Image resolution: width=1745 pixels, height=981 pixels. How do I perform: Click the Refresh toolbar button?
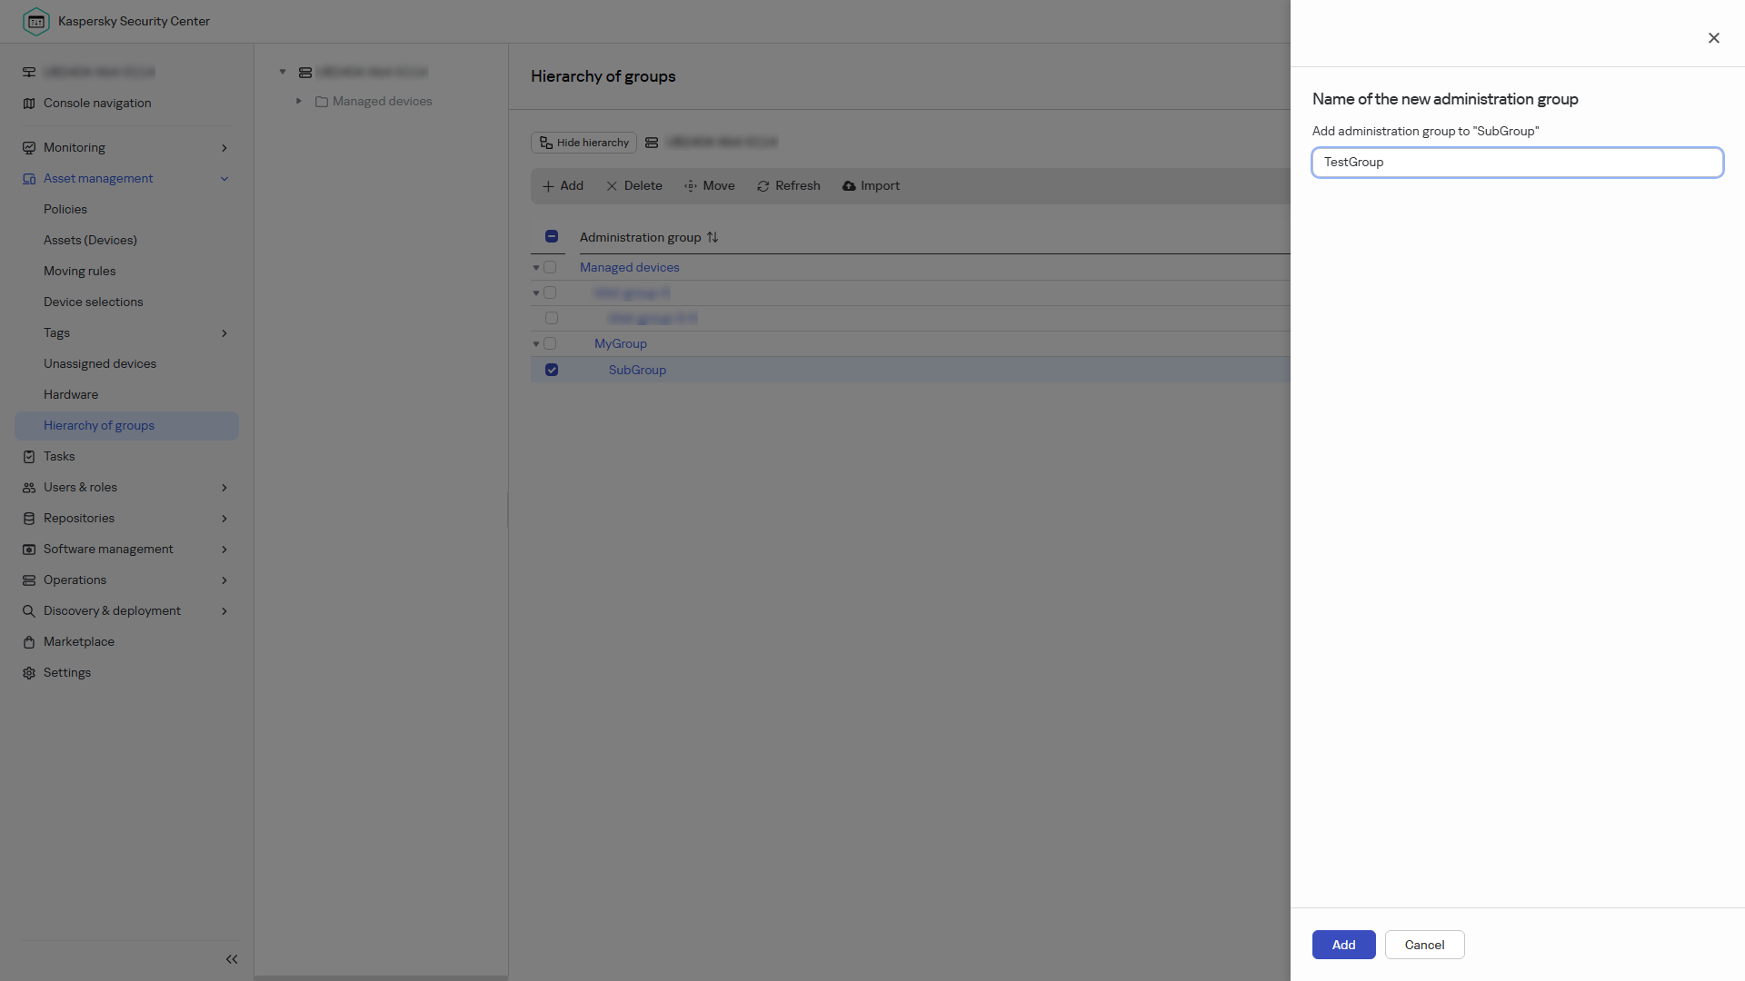pyautogui.click(x=789, y=186)
